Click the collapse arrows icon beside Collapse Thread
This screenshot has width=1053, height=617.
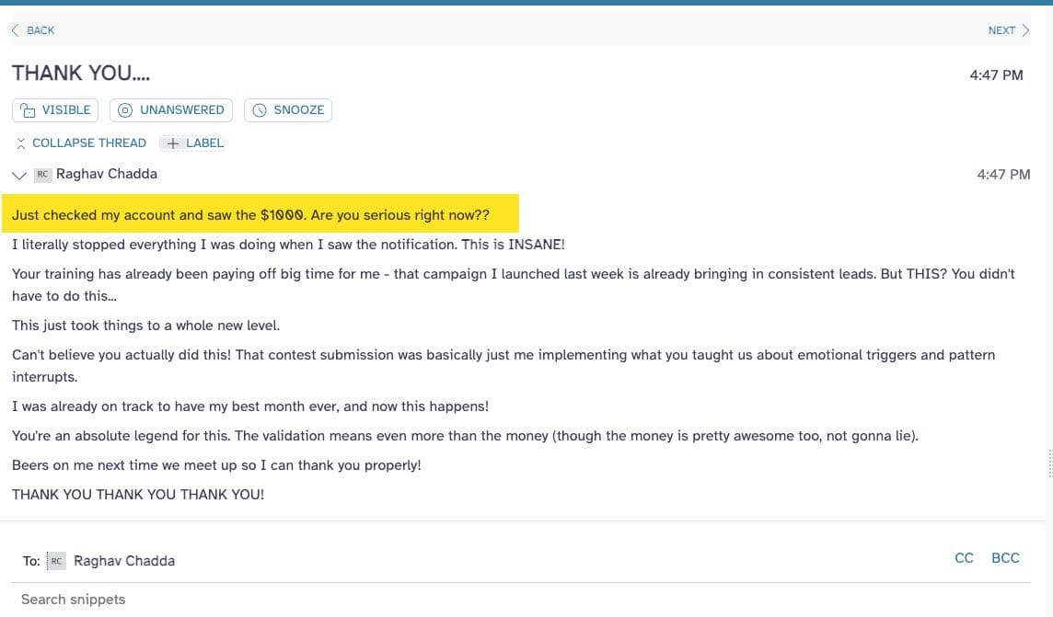click(21, 143)
